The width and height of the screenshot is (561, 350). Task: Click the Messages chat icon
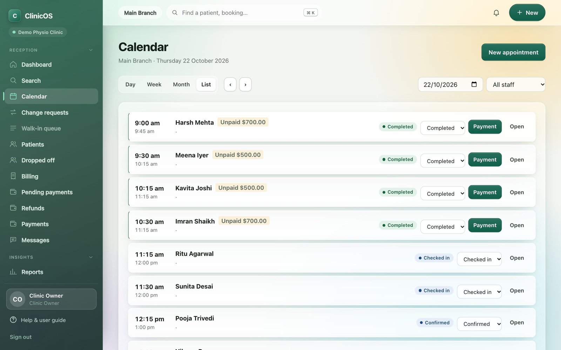pos(13,240)
